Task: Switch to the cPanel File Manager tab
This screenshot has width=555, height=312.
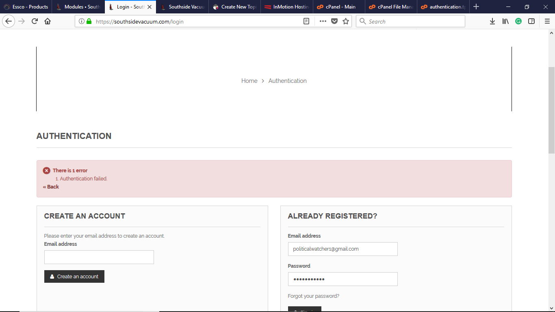Action: pyautogui.click(x=391, y=7)
